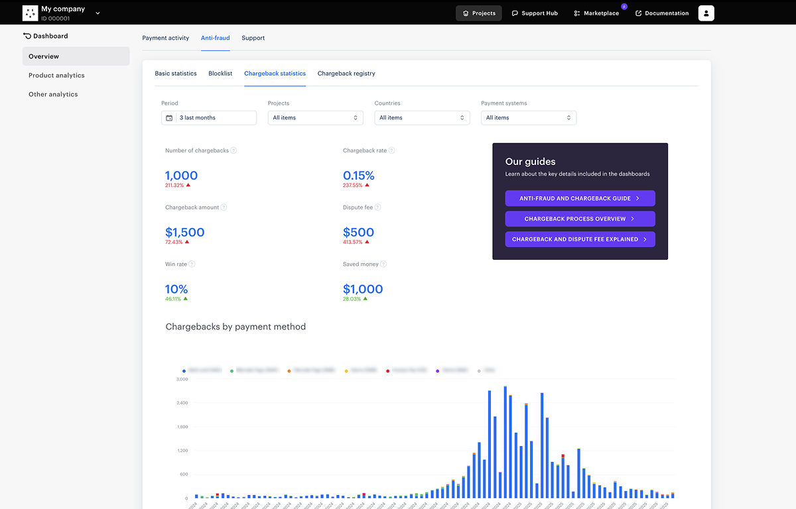The height and width of the screenshot is (509, 796).
Task: Click help icon beside Dispute fee
Action: [x=378, y=207]
